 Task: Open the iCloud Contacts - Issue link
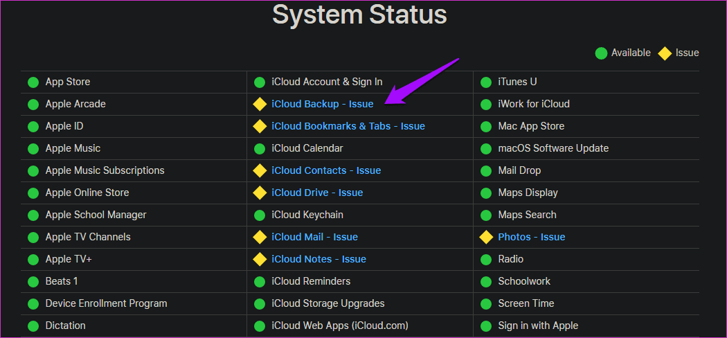[x=326, y=170]
